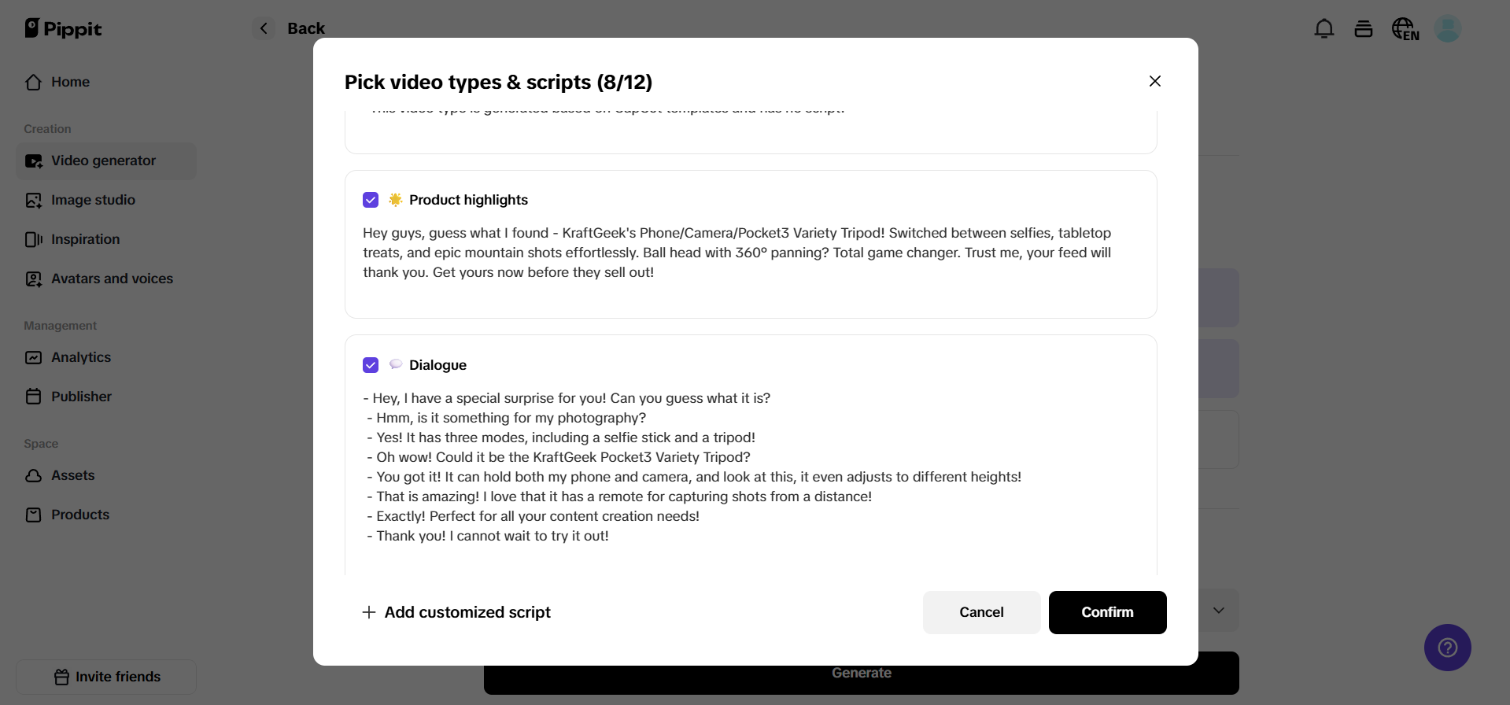1510x705 pixels.
Task: Confirm the selected video scripts
Action: pos(1107,612)
